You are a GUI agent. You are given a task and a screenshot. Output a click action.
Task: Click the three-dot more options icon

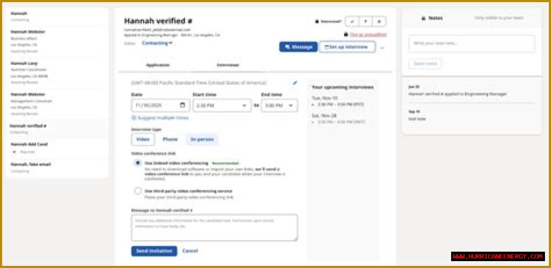382,47
